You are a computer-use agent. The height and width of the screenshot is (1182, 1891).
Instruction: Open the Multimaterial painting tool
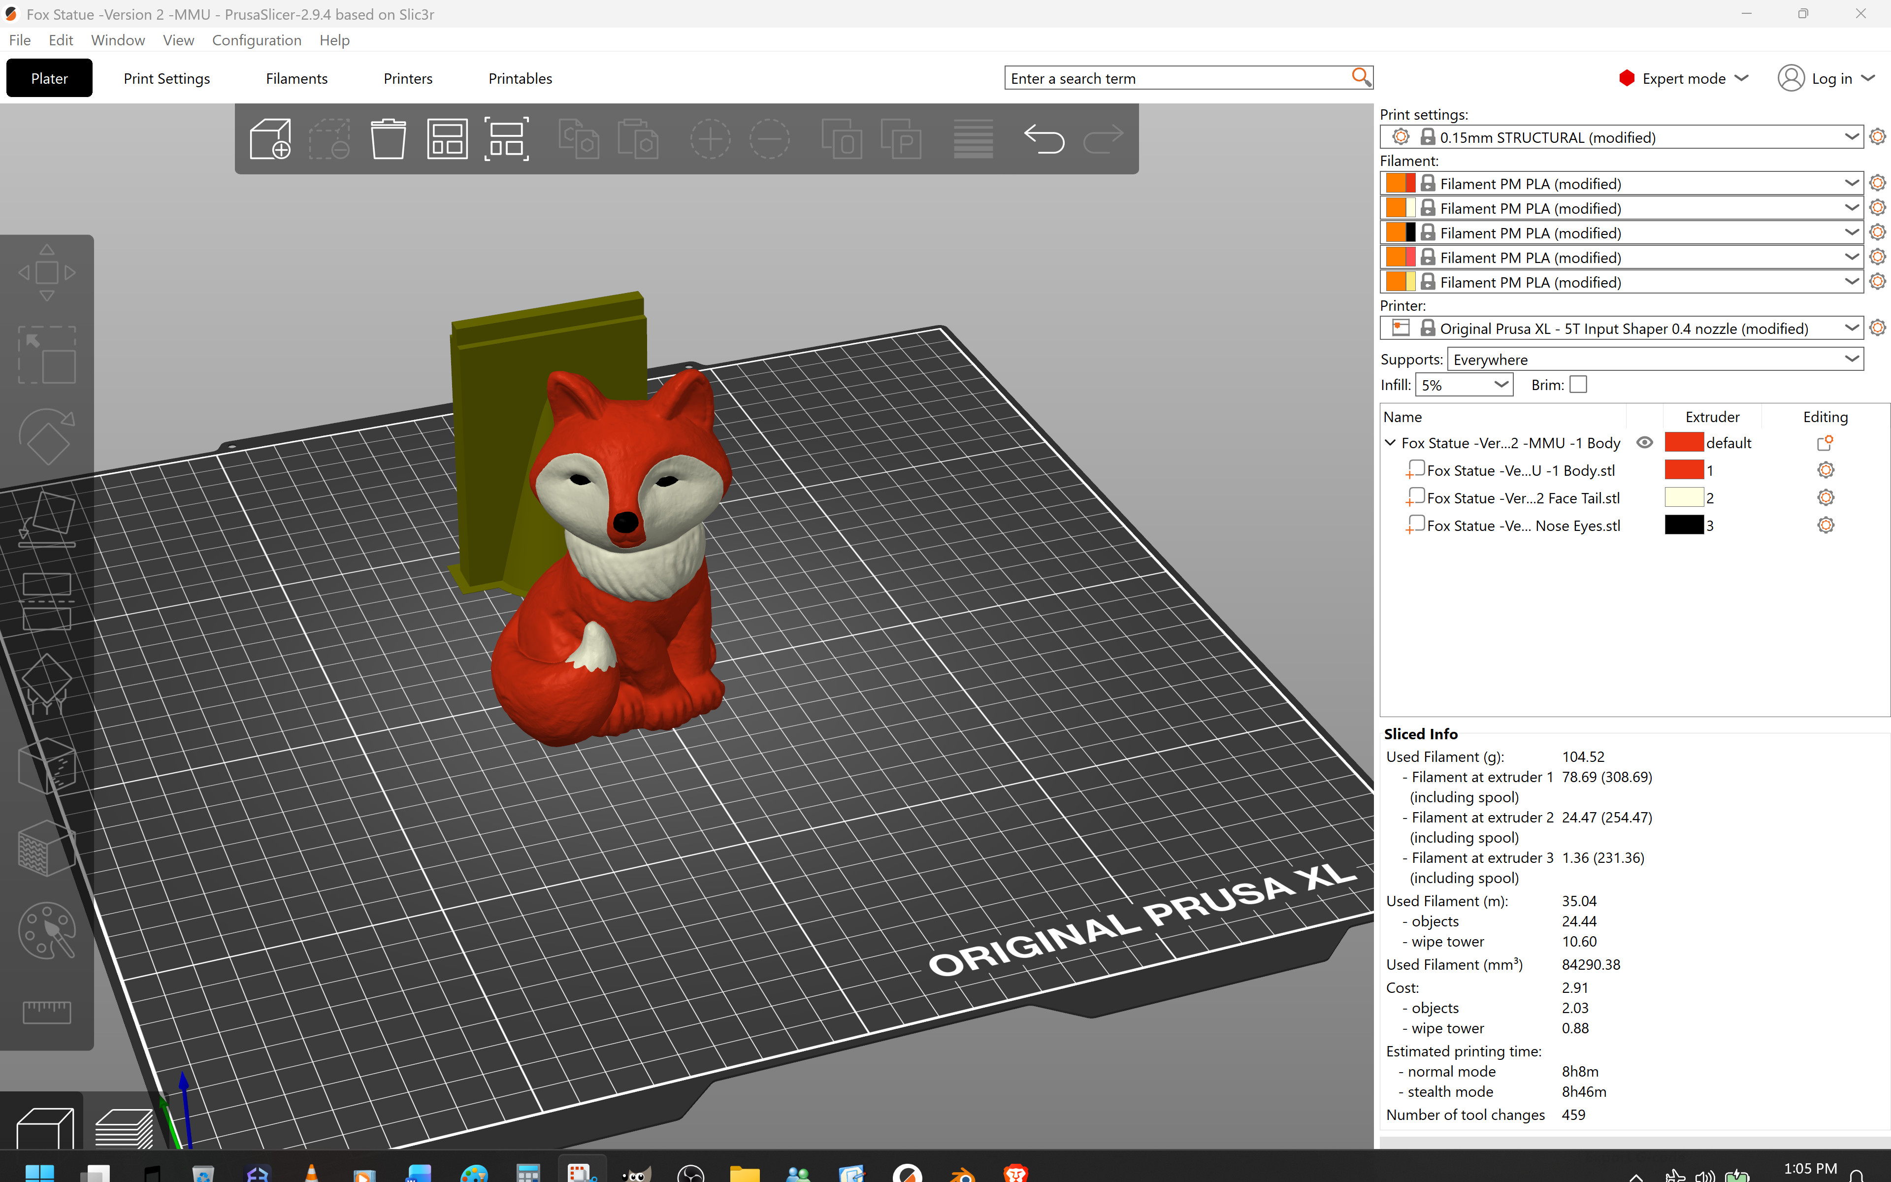point(47,931)
